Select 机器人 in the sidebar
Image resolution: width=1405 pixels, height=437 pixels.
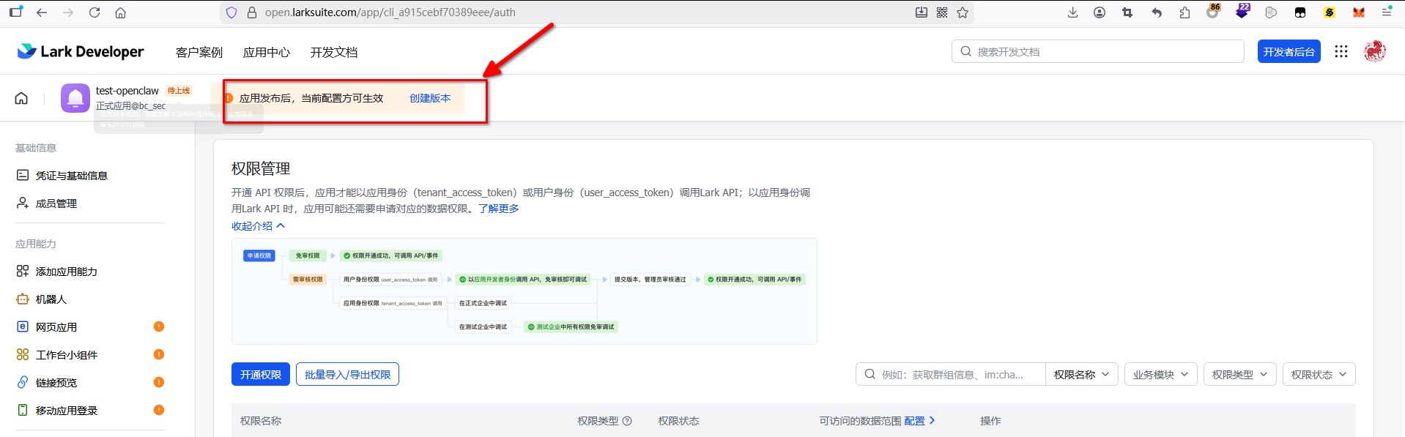[51, 299]
